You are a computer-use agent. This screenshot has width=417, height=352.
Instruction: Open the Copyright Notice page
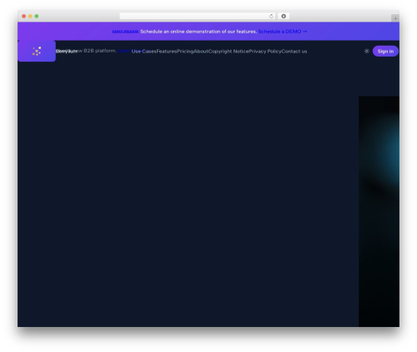pos(229,52)
